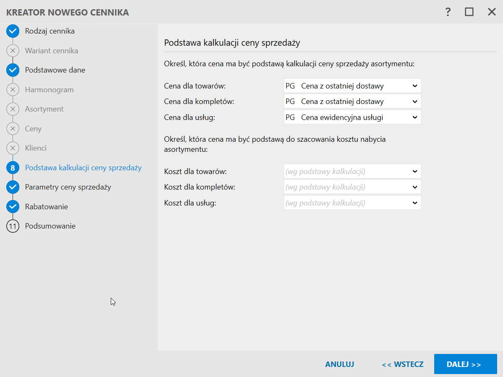The width and height of the screenshot is (503, 377).
Task: Expand the Koszt dla kompletów combo box
Action: click(352, 187)
